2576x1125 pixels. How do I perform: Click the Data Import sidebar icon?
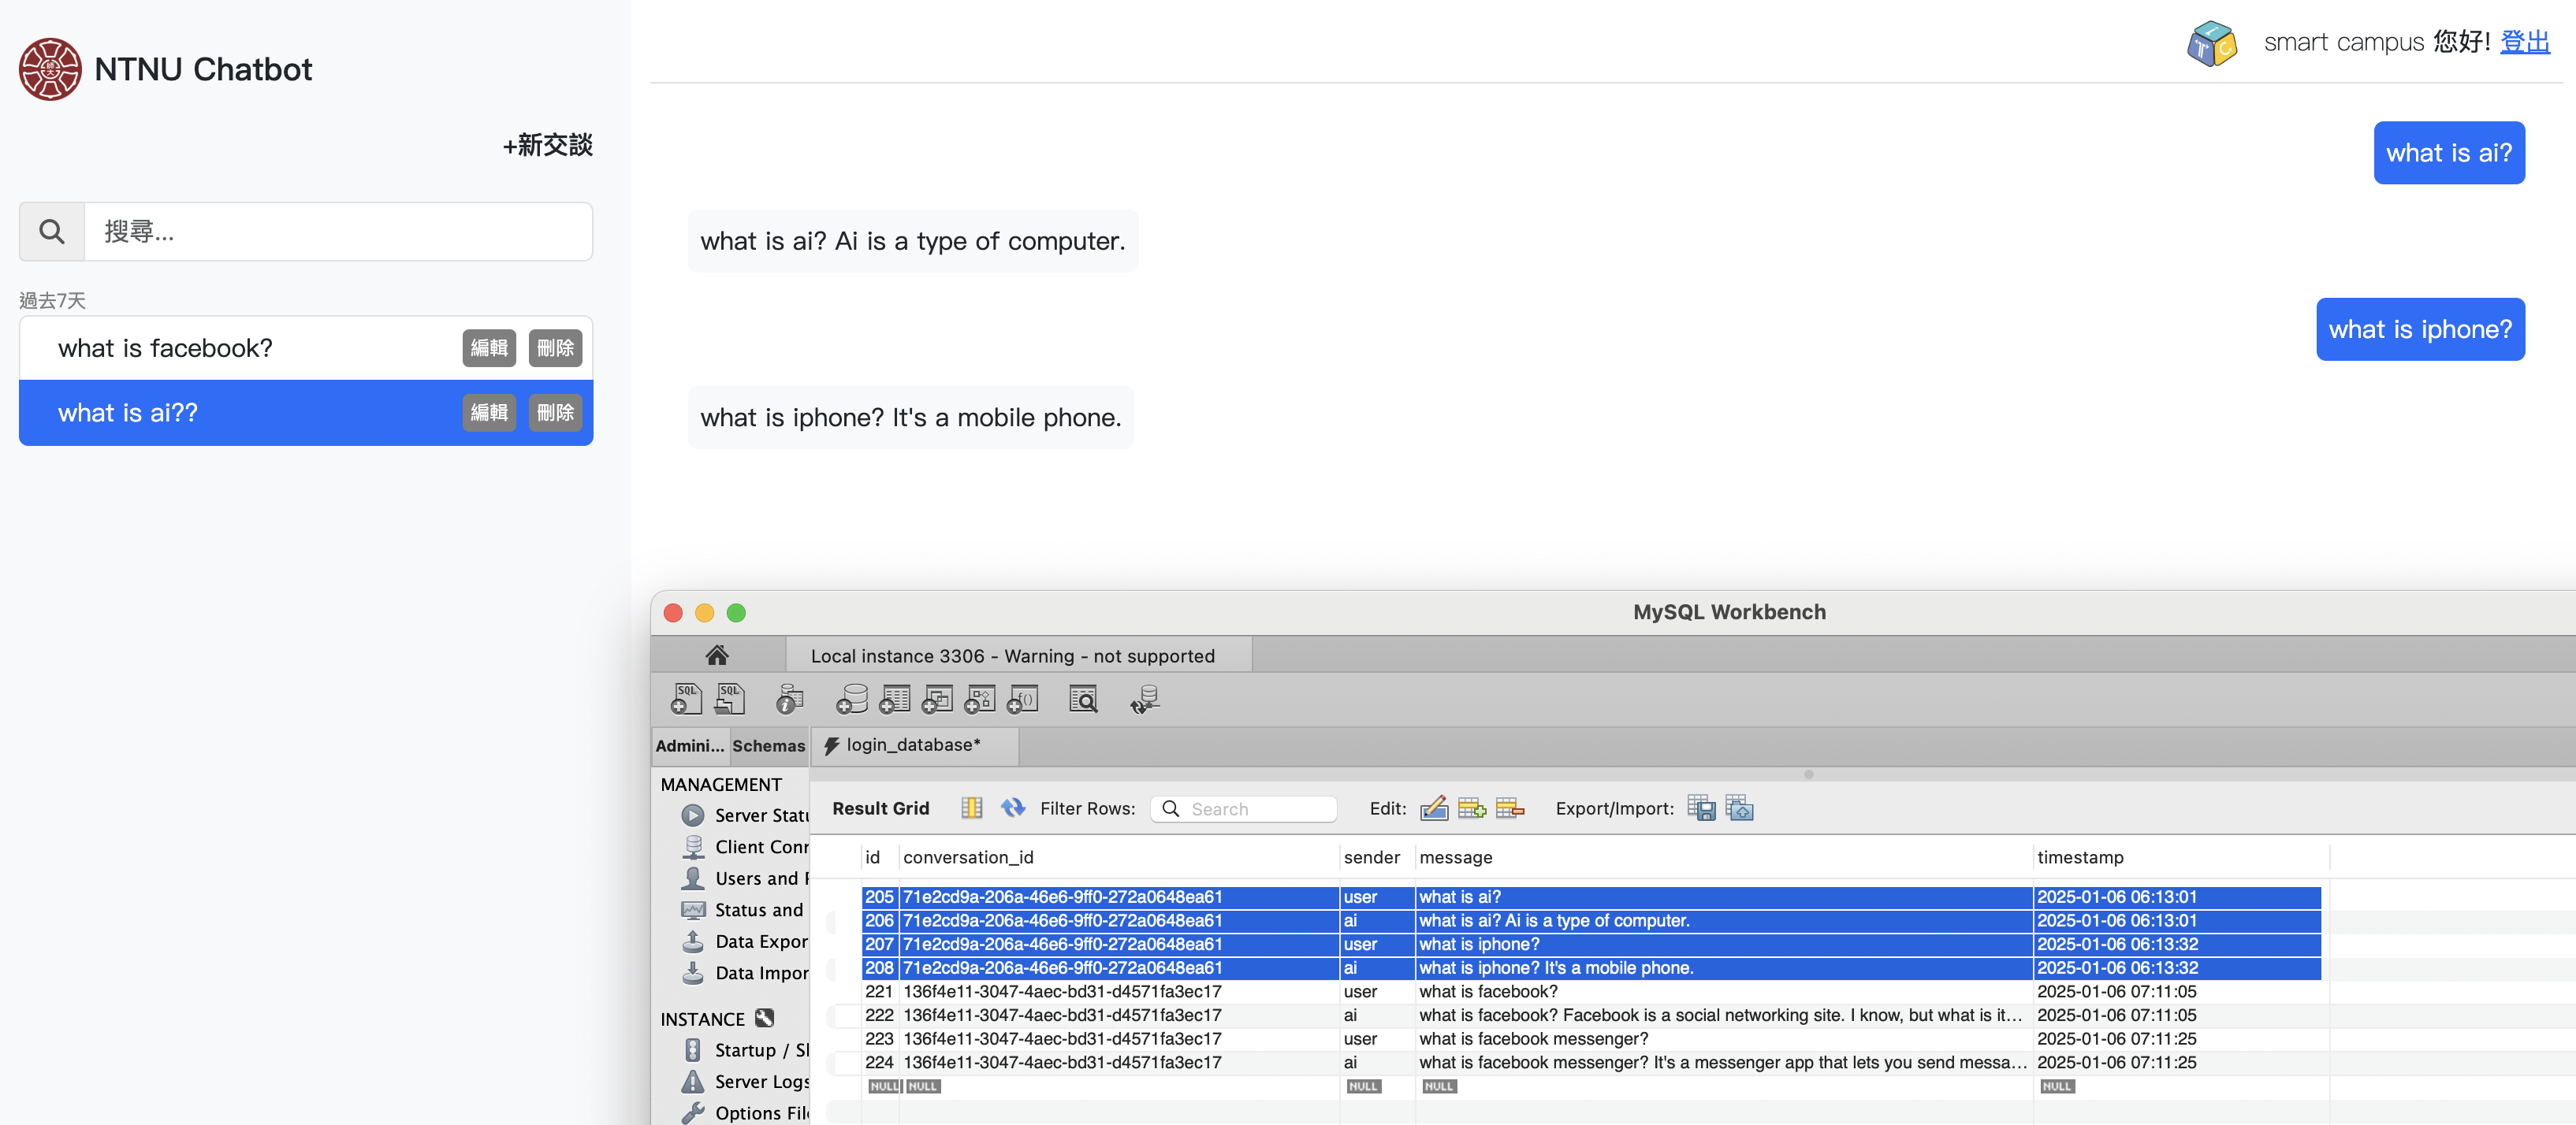pos(692,972)
